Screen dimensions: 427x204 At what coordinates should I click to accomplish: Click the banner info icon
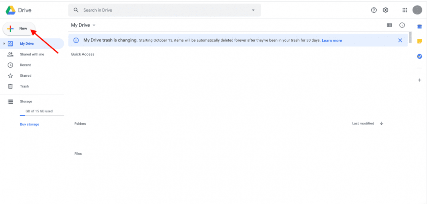pyautogui.click(x=76, y=40)
